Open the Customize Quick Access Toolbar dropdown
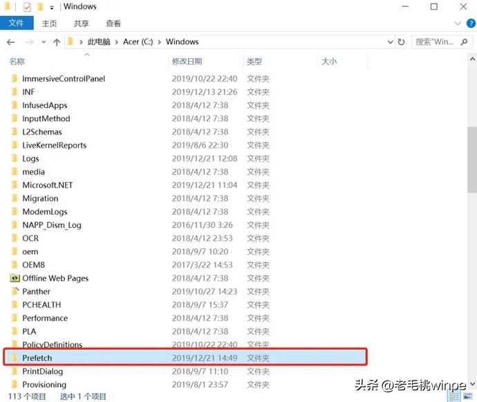477x402 pixels. pyautogui.click(x=52, y=7)
